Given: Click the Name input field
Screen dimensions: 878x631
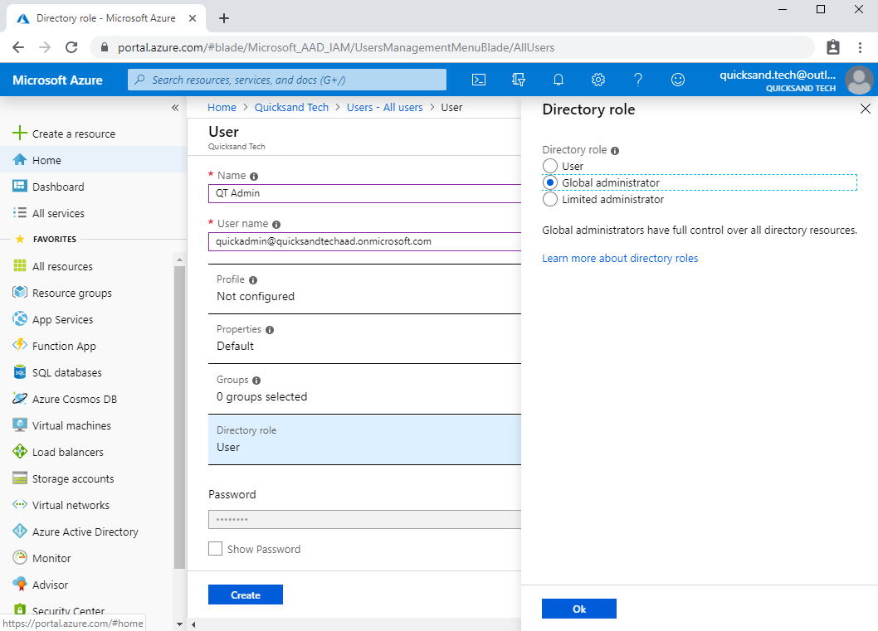Looking at the screenshot, I should [364, 193].
